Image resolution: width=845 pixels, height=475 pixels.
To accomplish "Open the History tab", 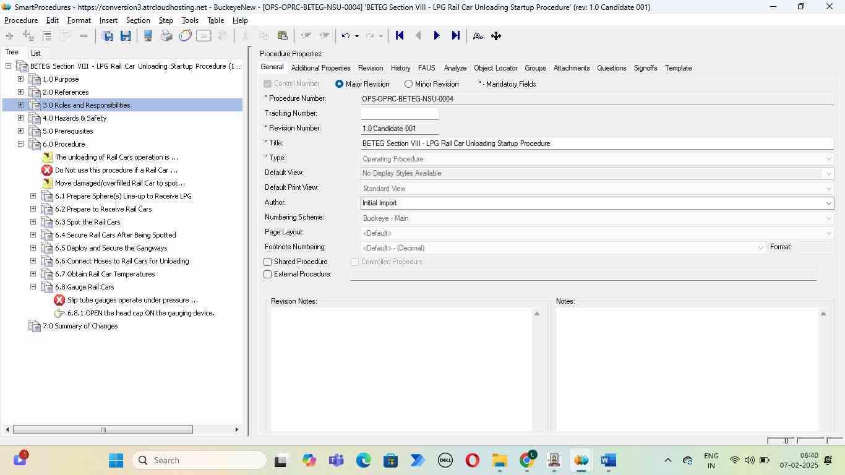I will [x=400, y=68].
